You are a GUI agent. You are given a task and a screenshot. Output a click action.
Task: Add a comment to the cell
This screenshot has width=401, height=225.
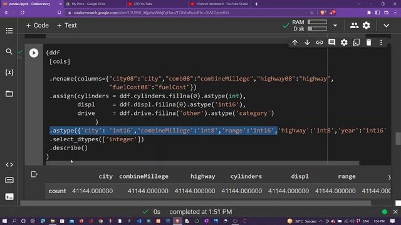(331, 42)
